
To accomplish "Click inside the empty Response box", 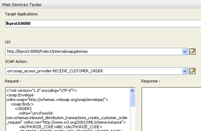I will coord(171,109).
